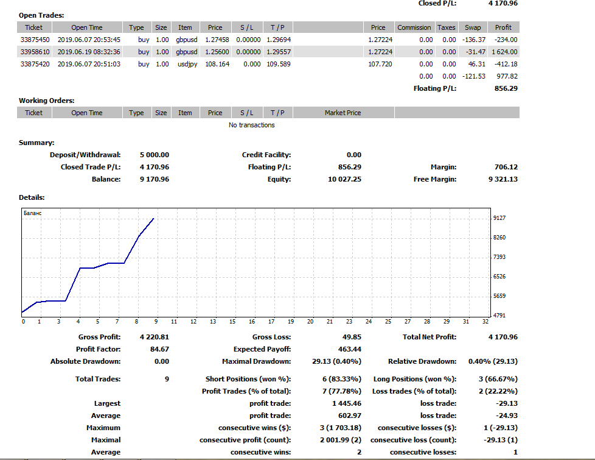Sort by the Swap column header
595x460 pixels.
click(x=473, y=27)
